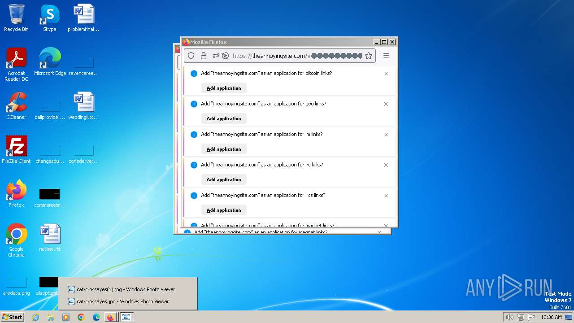Click the network icon in the system tray
Viewport: 574px width, 323px height.
[521, 317]
